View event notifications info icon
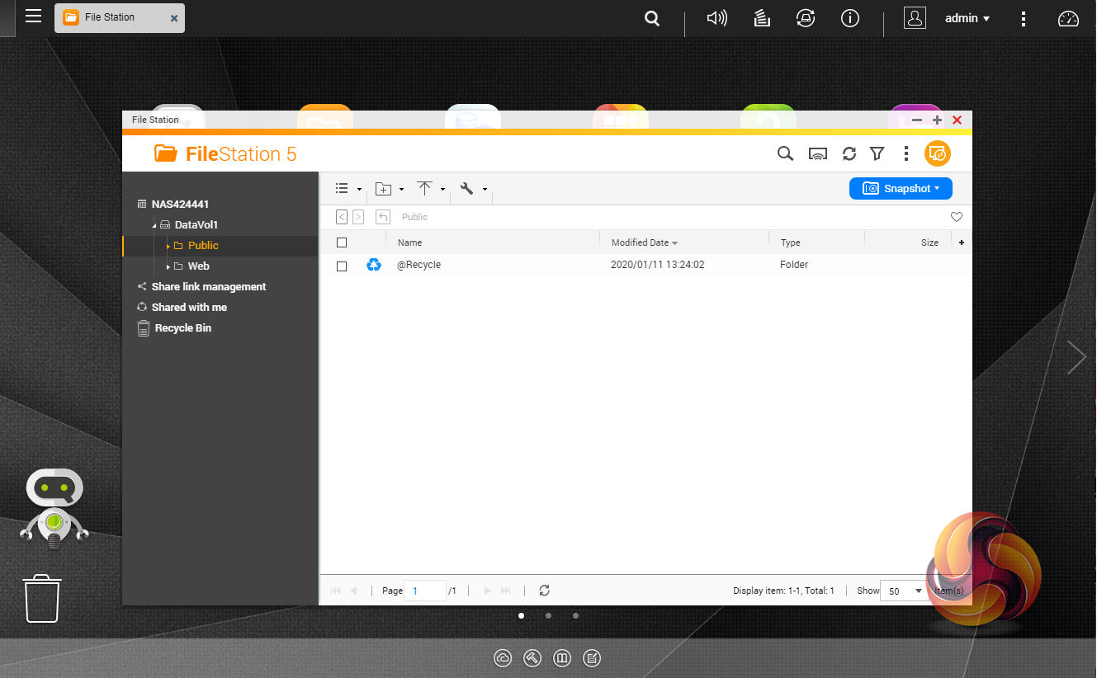The image size is (1097, 678). pyautogui.click(x=849, y=18)
